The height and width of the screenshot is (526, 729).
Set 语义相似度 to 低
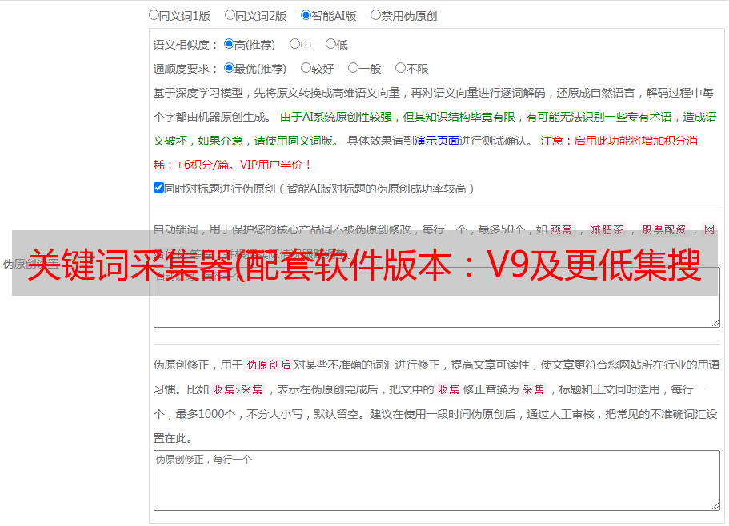tap(330, 44)
